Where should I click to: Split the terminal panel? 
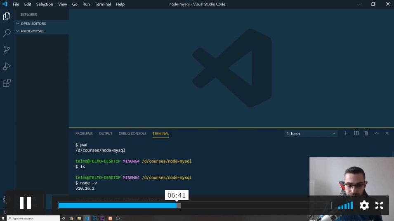(356, 133)
